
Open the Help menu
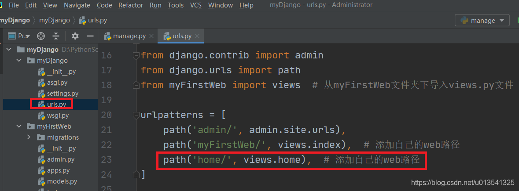click(246, 5)
